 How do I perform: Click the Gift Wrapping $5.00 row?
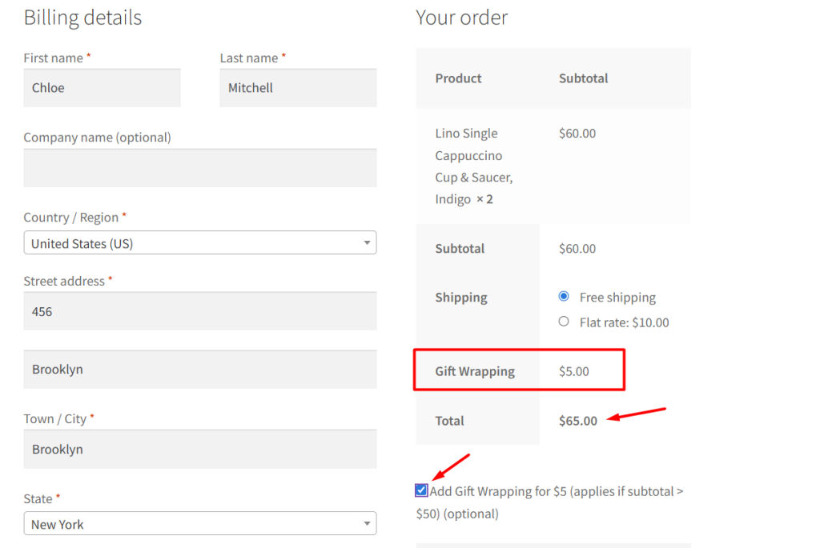[x=519, y=370]
